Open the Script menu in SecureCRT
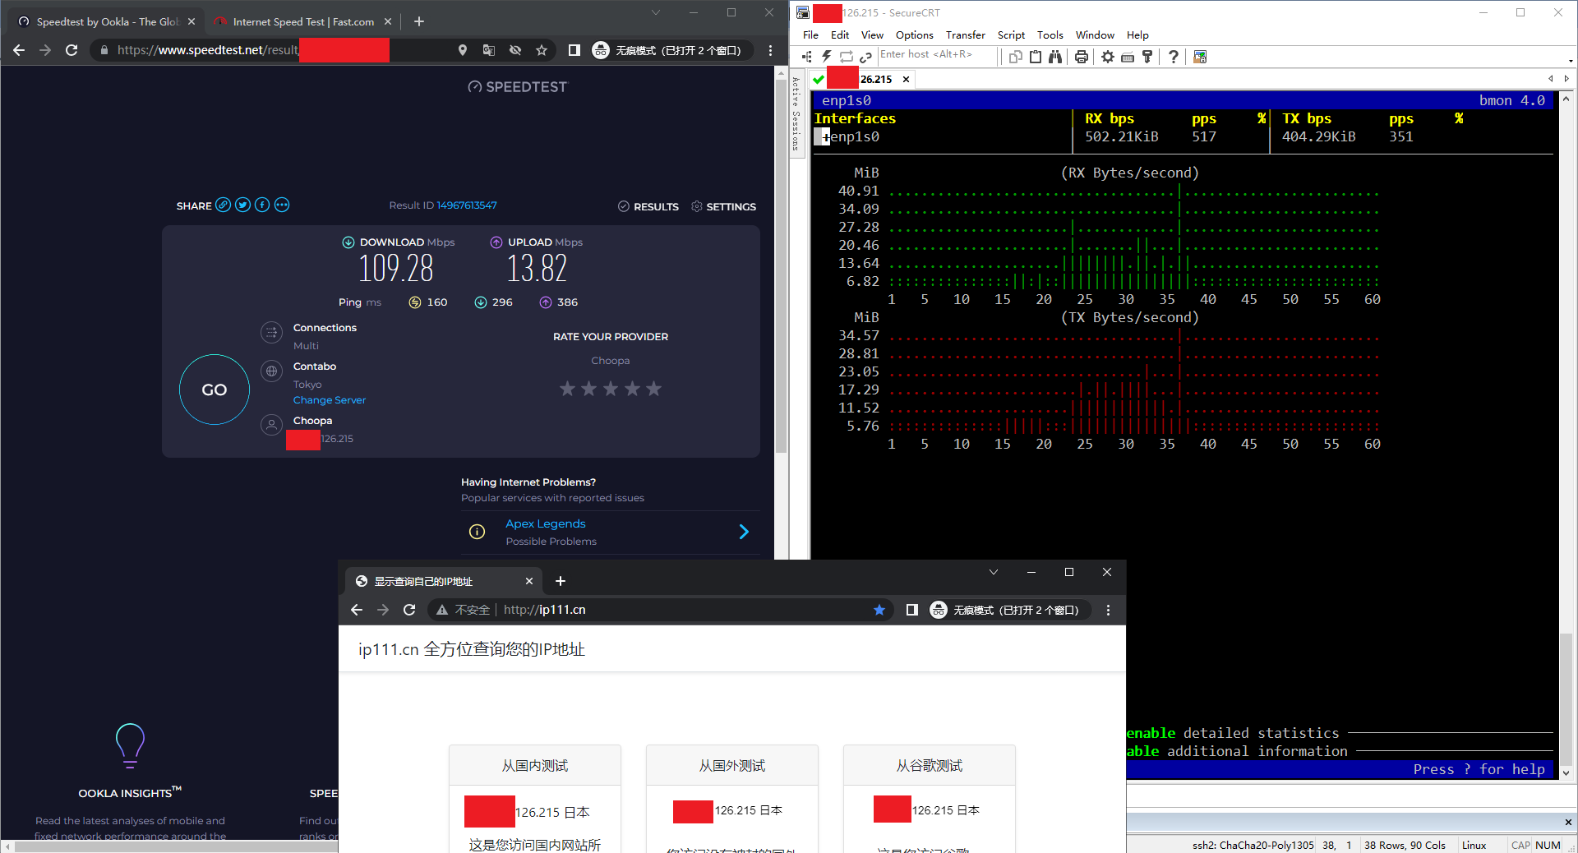This screenshot has height=853, width=1578. [1011, 35]
